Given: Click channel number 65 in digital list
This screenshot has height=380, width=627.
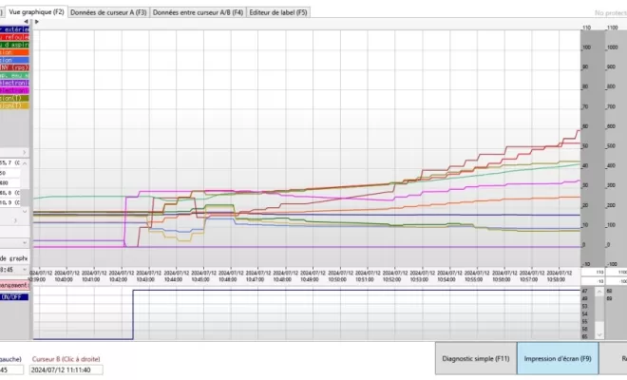Looking at the screenshot, I should pos(584,336).
